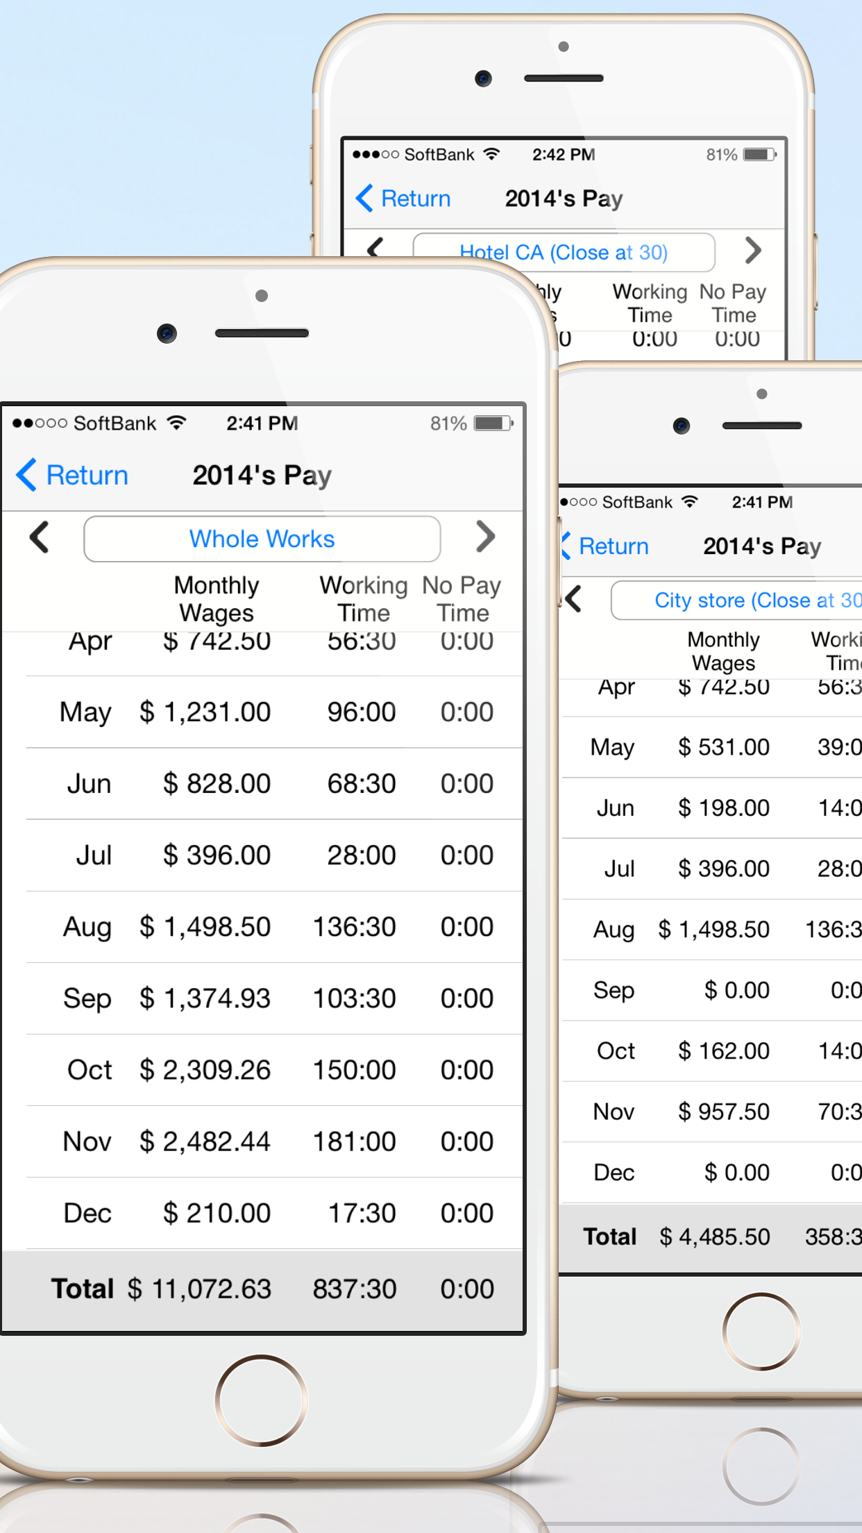The width and height of the screenshot is (862, 1533).
Task: Select Sep $ 0.00 on right phone
Action: pos(711,990)
